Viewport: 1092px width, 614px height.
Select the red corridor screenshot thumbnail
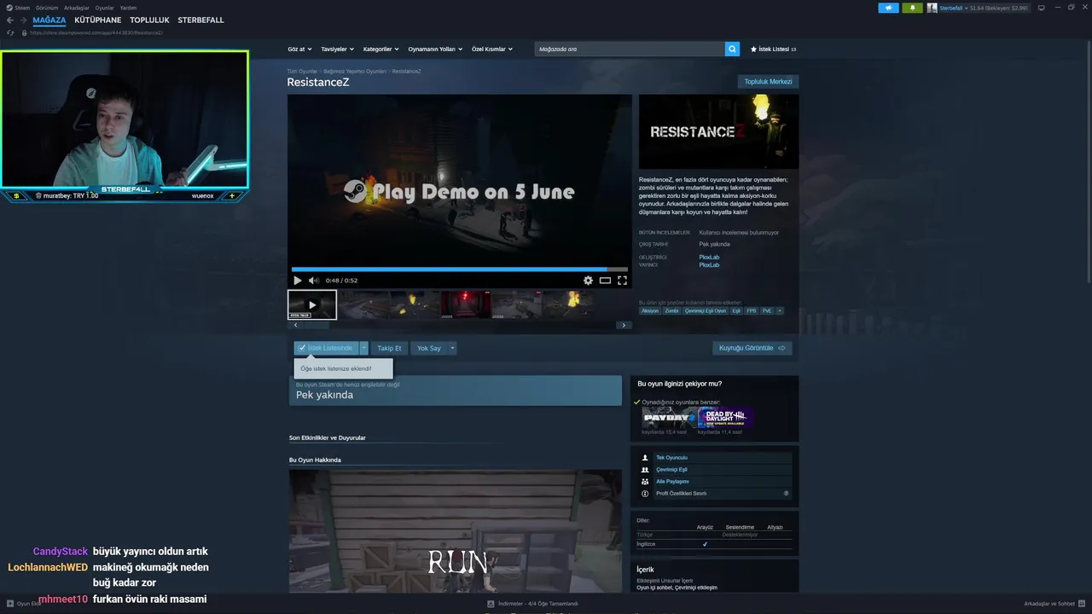(466, 304)
